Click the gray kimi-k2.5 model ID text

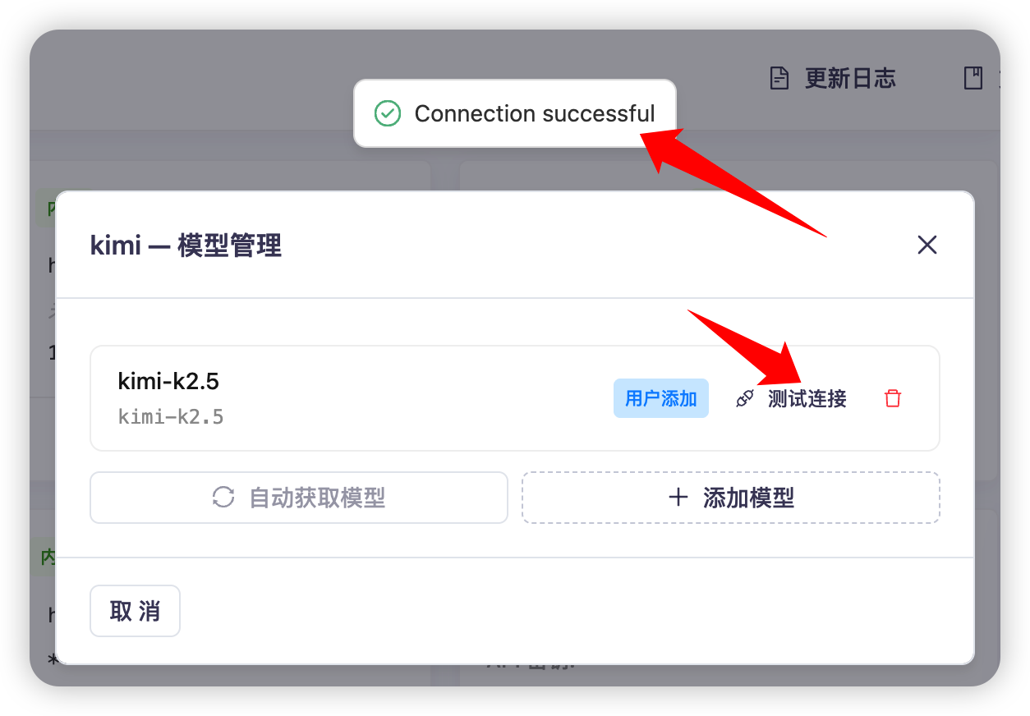coord(171,417)
